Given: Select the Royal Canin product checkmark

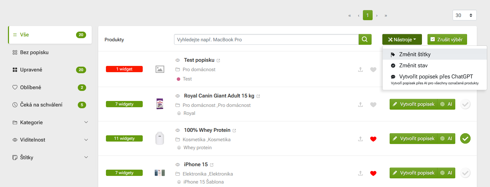Looking at the screenshot, I should point(465,104).
